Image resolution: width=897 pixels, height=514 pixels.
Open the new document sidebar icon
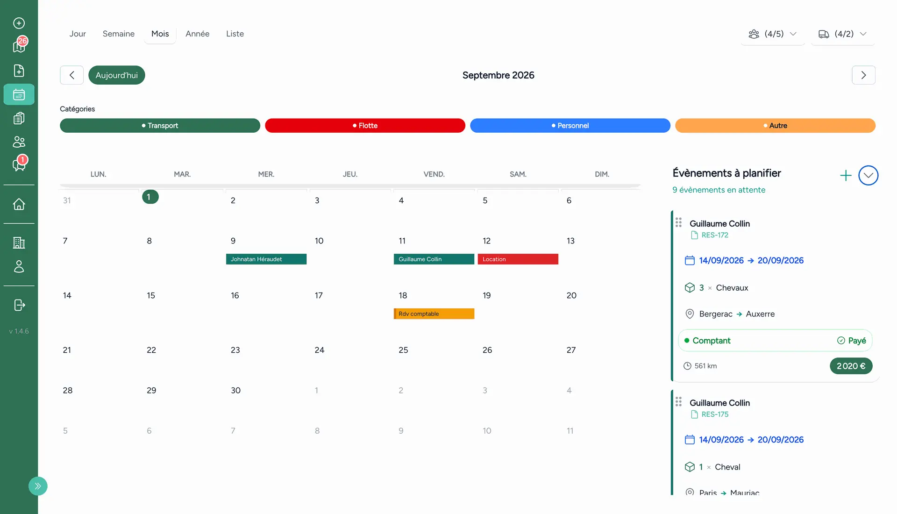pyautogui.click(x=19, y=71)
